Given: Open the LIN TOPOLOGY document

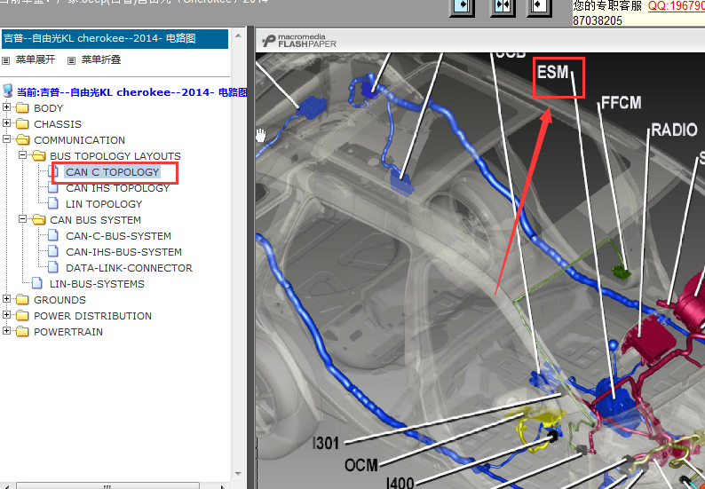Looking at the screenshot, I should click(x=104, y=204).
